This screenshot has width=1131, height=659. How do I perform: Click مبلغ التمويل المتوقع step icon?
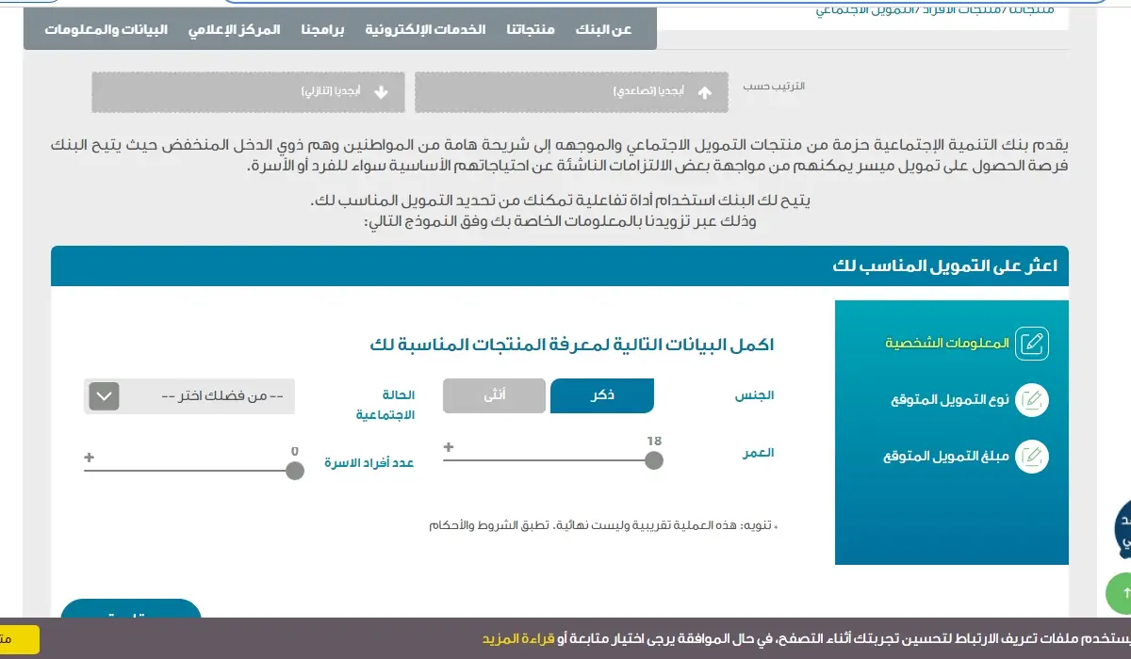(1033, 456)
